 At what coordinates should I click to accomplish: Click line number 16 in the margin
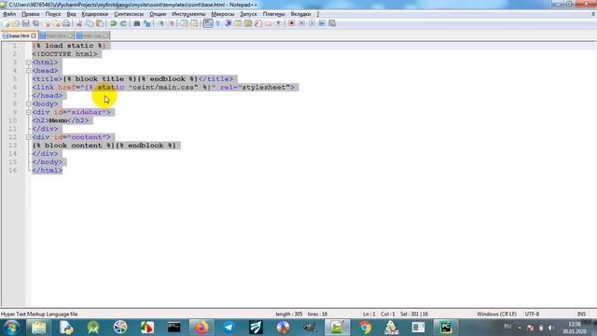click(13, 170)
